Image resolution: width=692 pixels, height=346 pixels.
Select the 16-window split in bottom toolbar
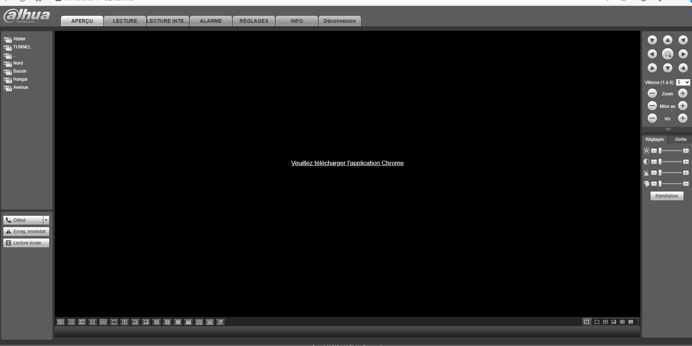click(178, 322)
